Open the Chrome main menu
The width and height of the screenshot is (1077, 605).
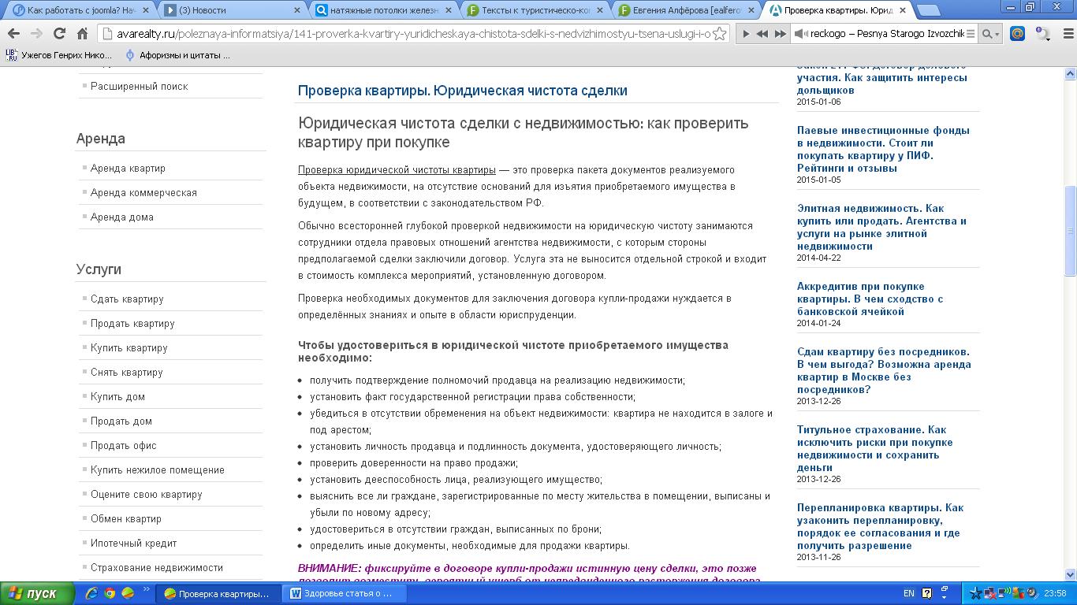coord(1068,34)
